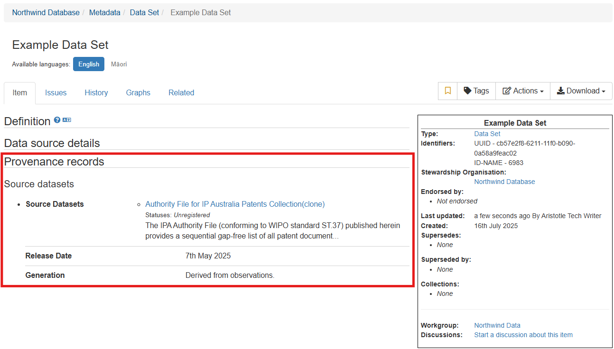Switch to the Issues tab
The width and height of the screenshot is (614, 349).
(56, 93)
